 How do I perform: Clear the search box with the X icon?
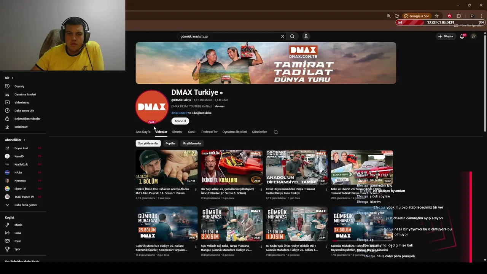283,37
